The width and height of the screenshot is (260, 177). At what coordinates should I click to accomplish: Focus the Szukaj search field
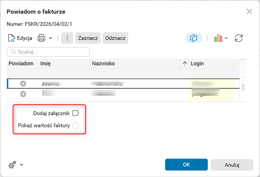pyautogui.click(x=48, y=52)
